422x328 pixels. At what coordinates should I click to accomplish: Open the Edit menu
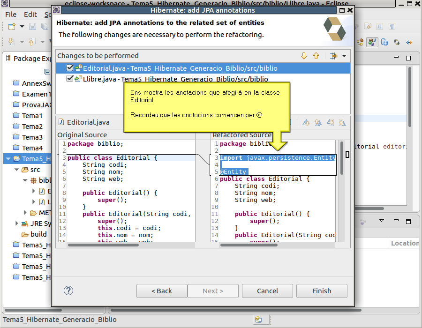tap(30, 15)
